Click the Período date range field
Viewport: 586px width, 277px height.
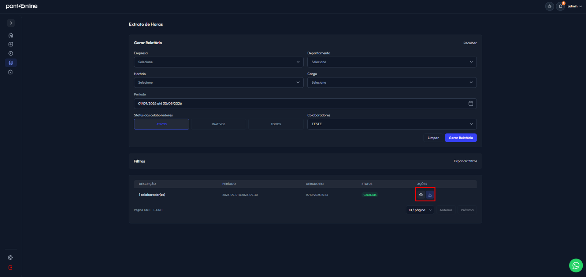pyautogui.click(x=305, y=103)
